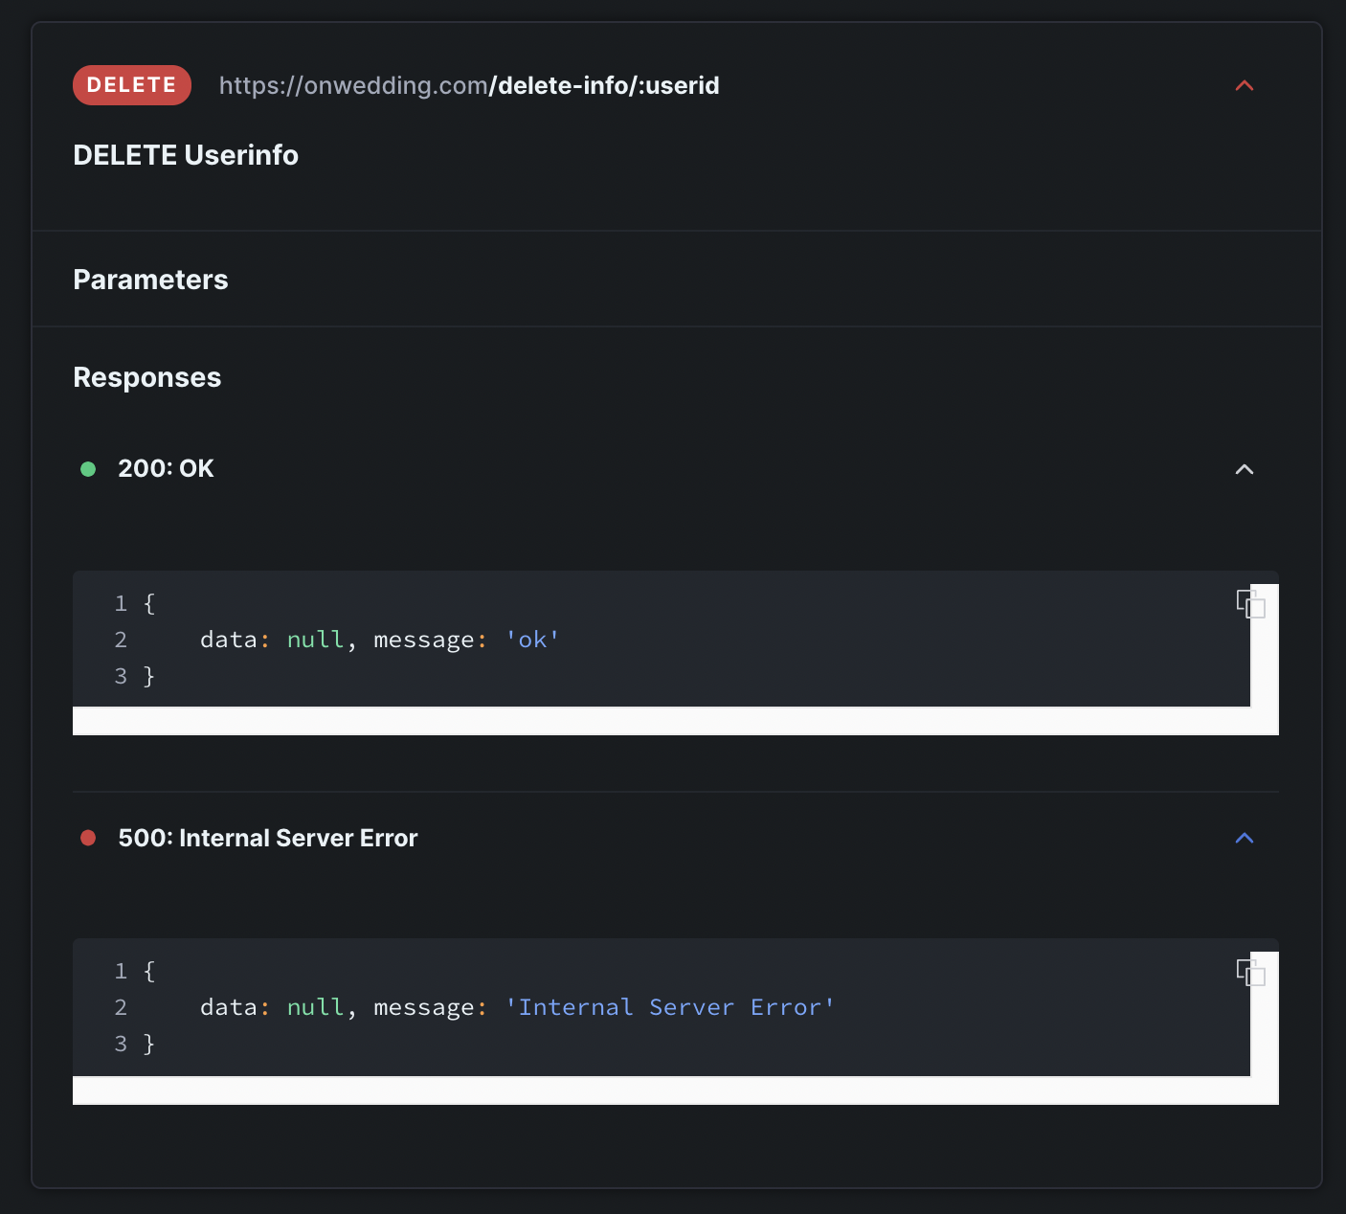1346x1214 pixels.
Task: Collapse the 500: Internal Server Error response
Action: tap(1245, 838)
